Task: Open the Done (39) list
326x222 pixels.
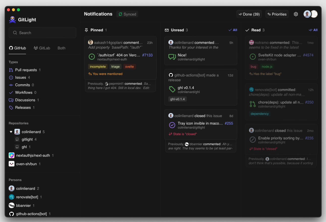Action: [249, 14]
